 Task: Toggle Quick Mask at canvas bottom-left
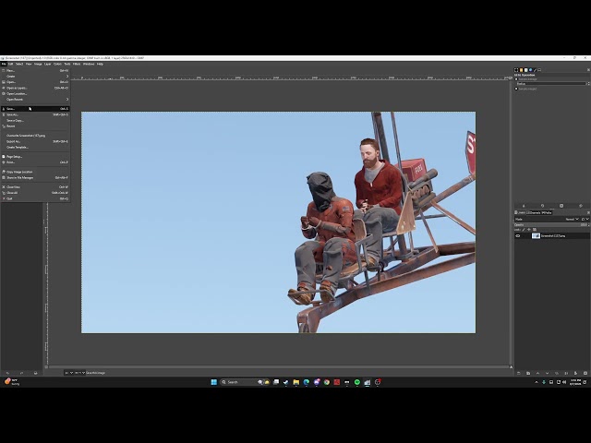pos(46,367)
